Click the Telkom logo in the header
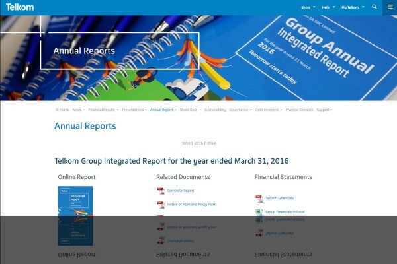 coord(20,7)
